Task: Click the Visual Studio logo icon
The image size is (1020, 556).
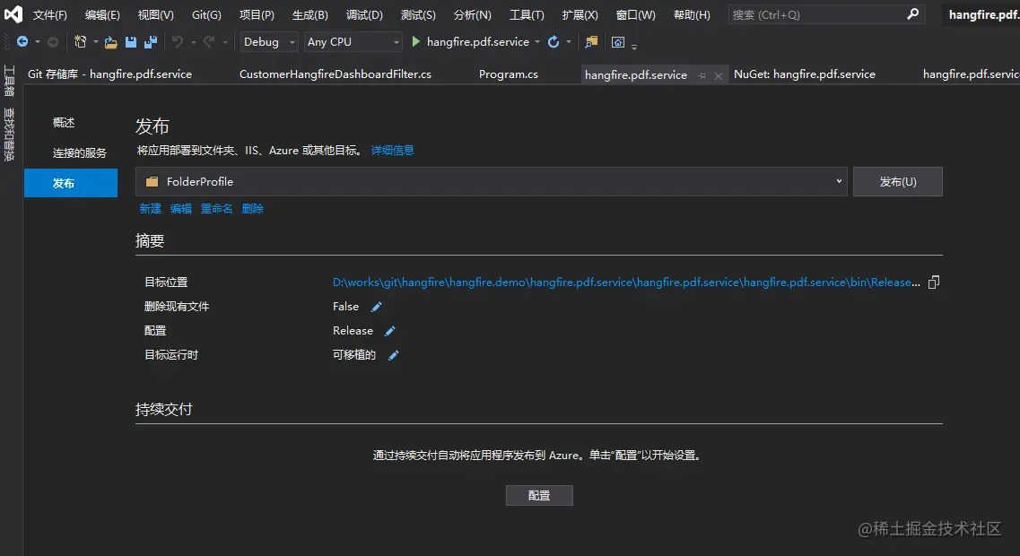Action: point(13,14)
